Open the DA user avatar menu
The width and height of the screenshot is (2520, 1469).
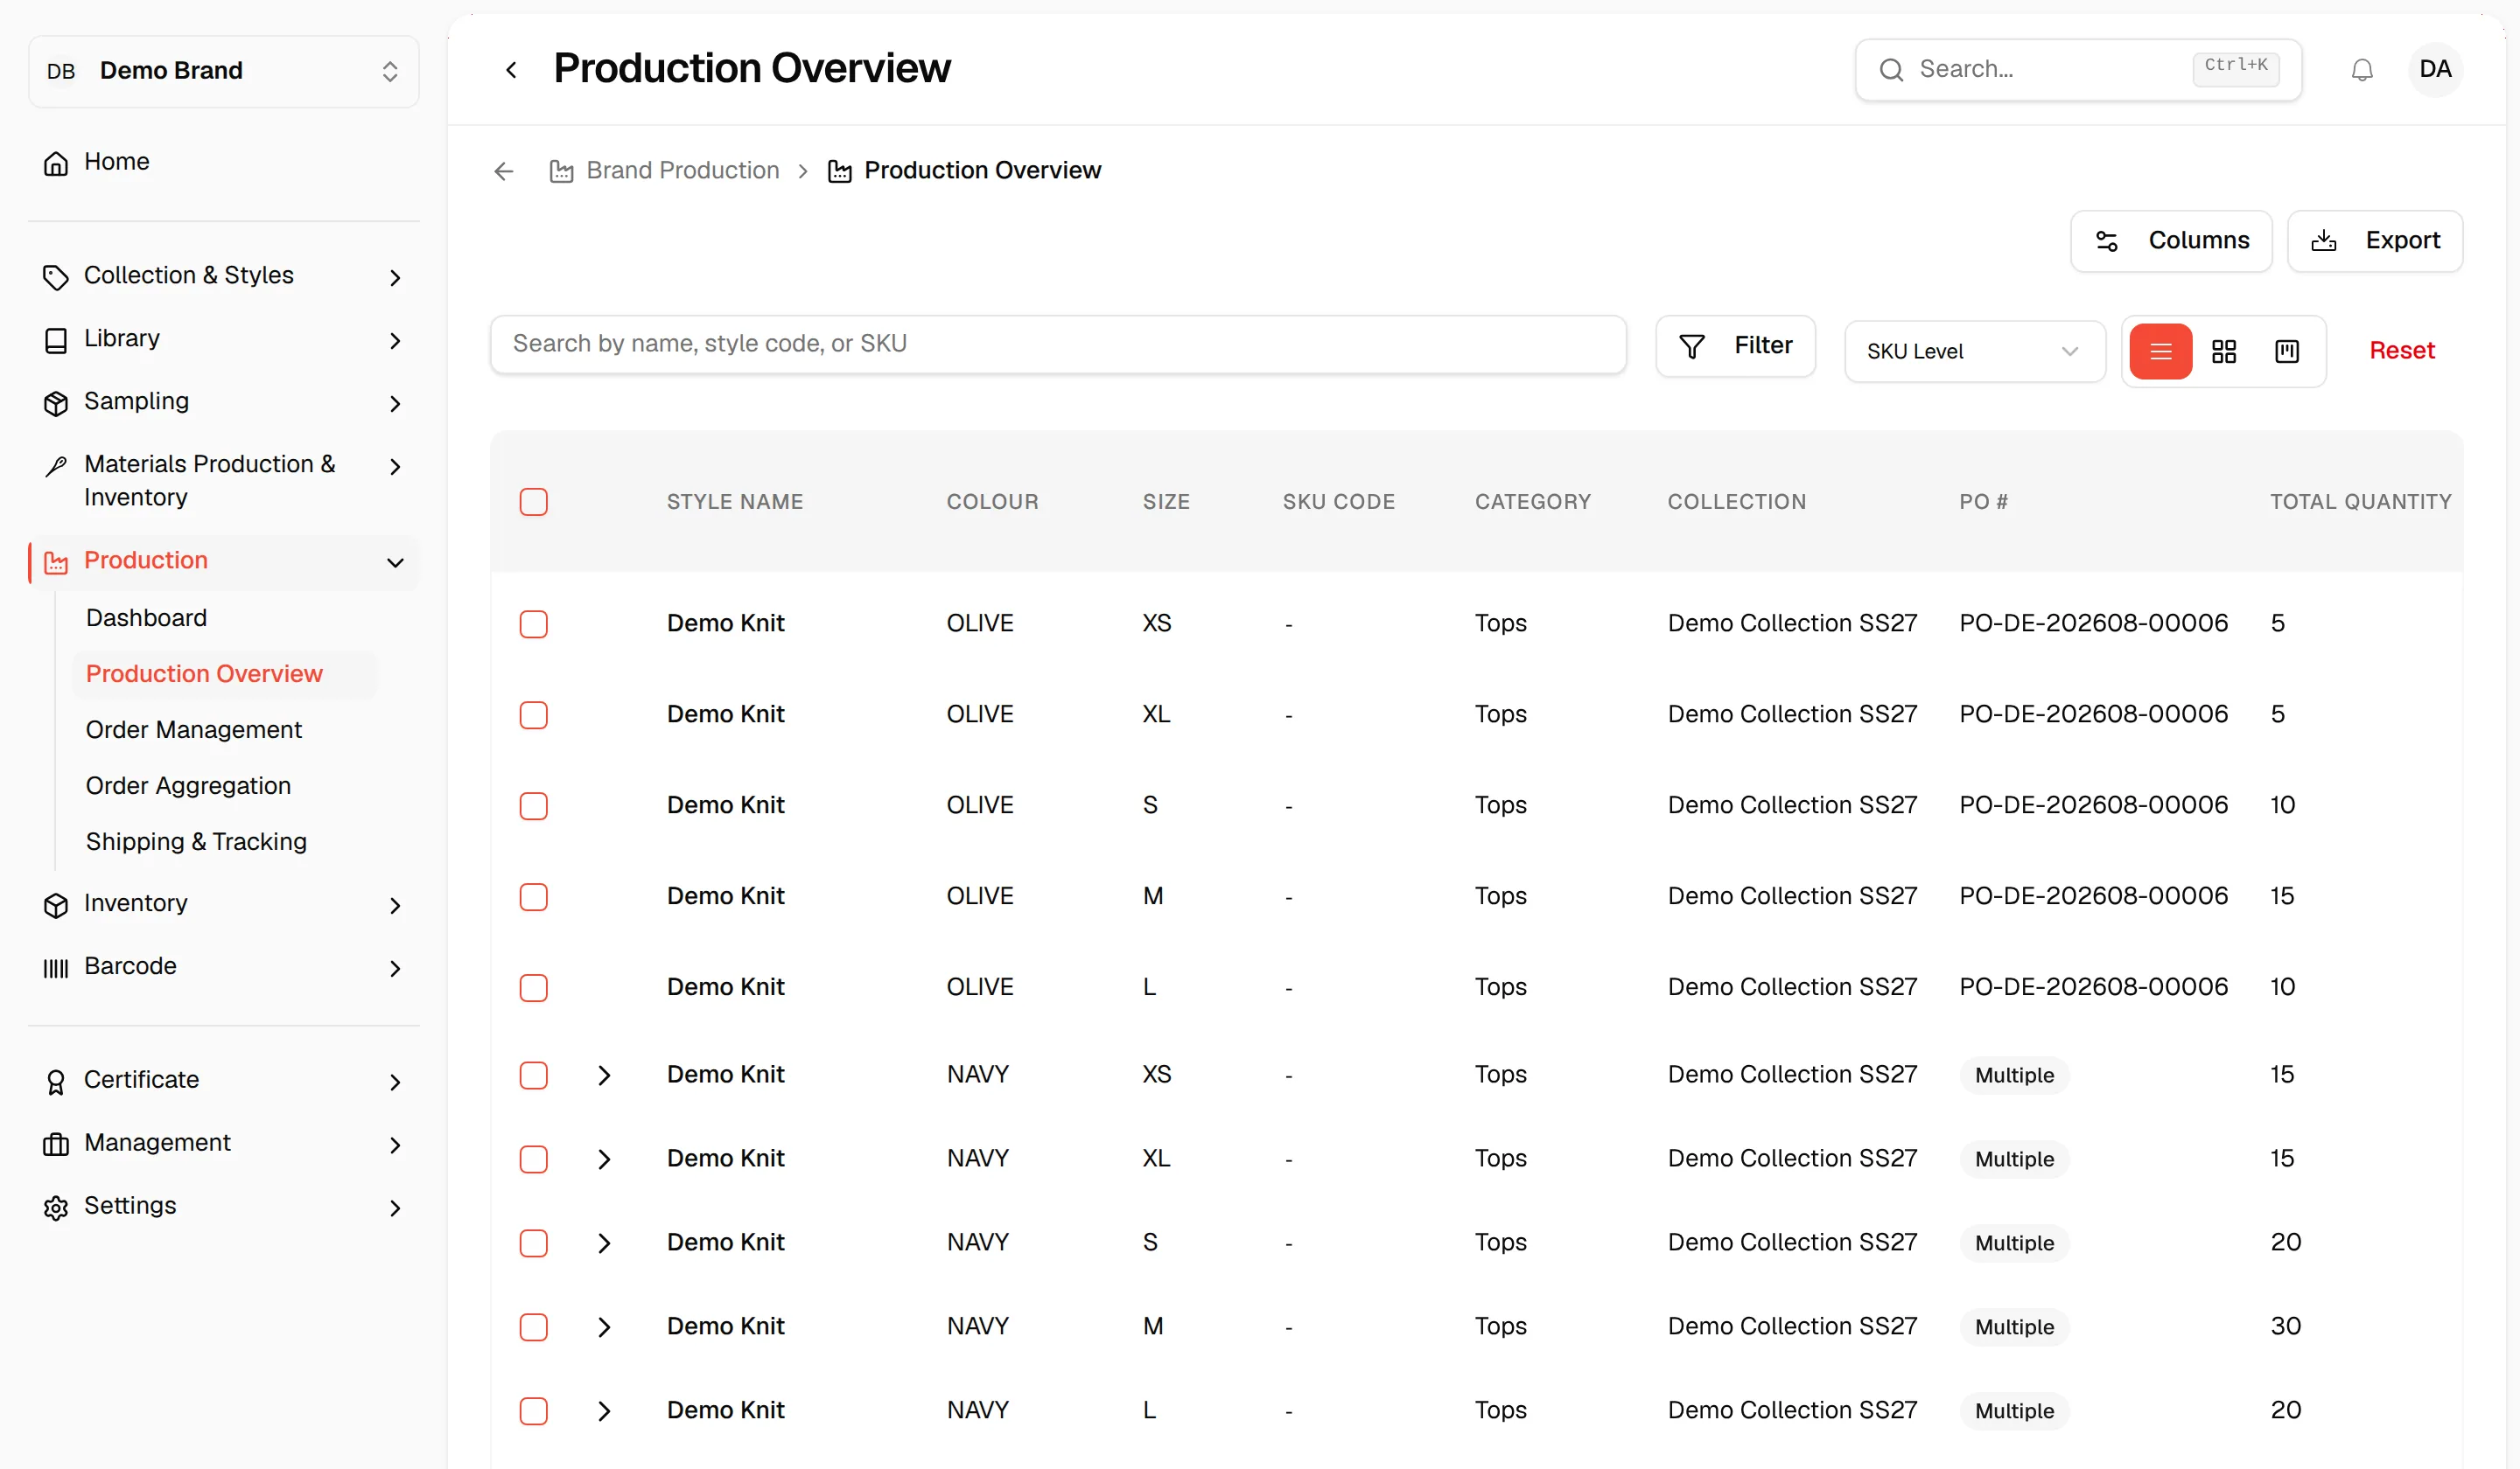tap(2434, 70)
